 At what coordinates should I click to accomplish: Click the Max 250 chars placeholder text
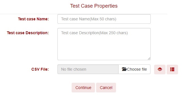point(113,33)
